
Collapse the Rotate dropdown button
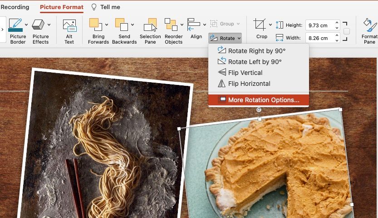pyautogui.click(x=225, y=38)
